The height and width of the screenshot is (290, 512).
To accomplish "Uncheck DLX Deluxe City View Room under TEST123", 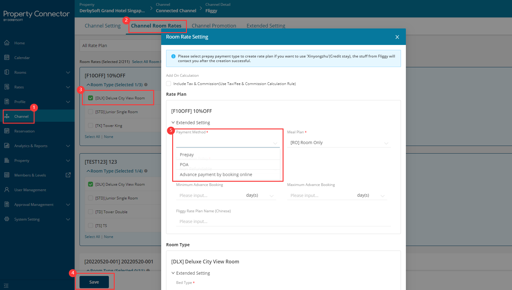I will point(91,184).
